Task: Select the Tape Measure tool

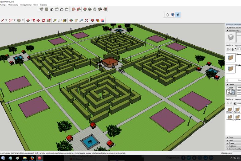Action: tap(55, 20)
